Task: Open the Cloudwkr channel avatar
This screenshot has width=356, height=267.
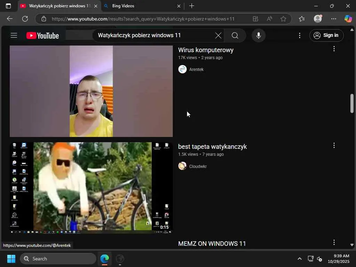Action: pyautogui.click(x=182, y=166)
